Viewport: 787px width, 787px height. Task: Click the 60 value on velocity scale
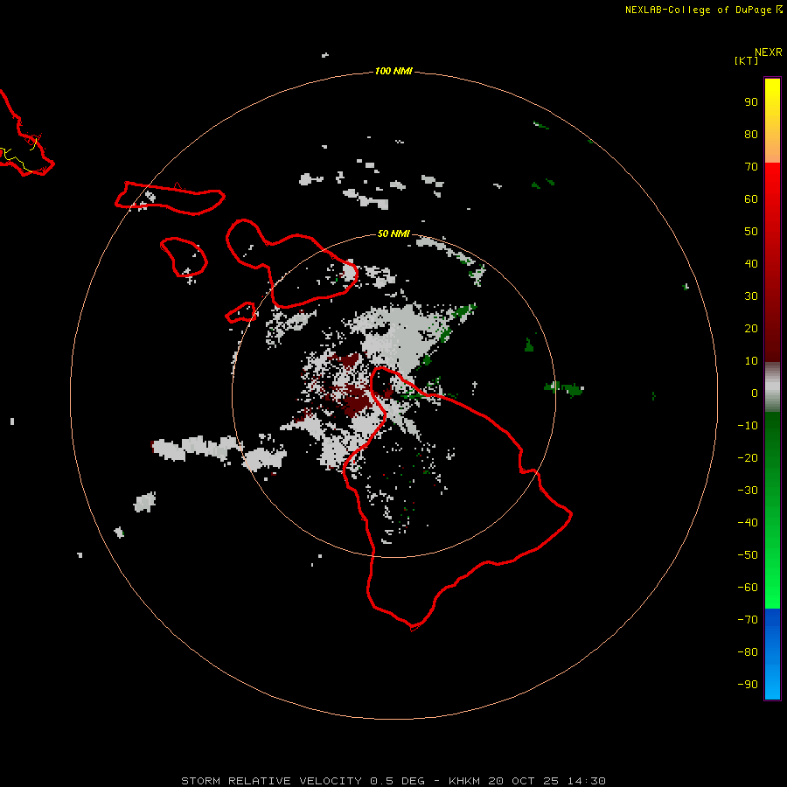[x=751, y=199]
